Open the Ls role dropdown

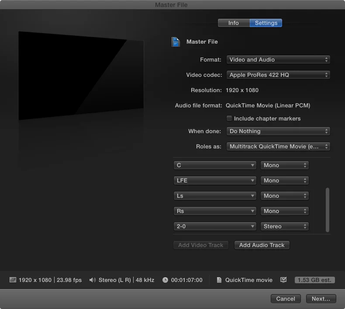pyautogui.click(x=215, y=196)
